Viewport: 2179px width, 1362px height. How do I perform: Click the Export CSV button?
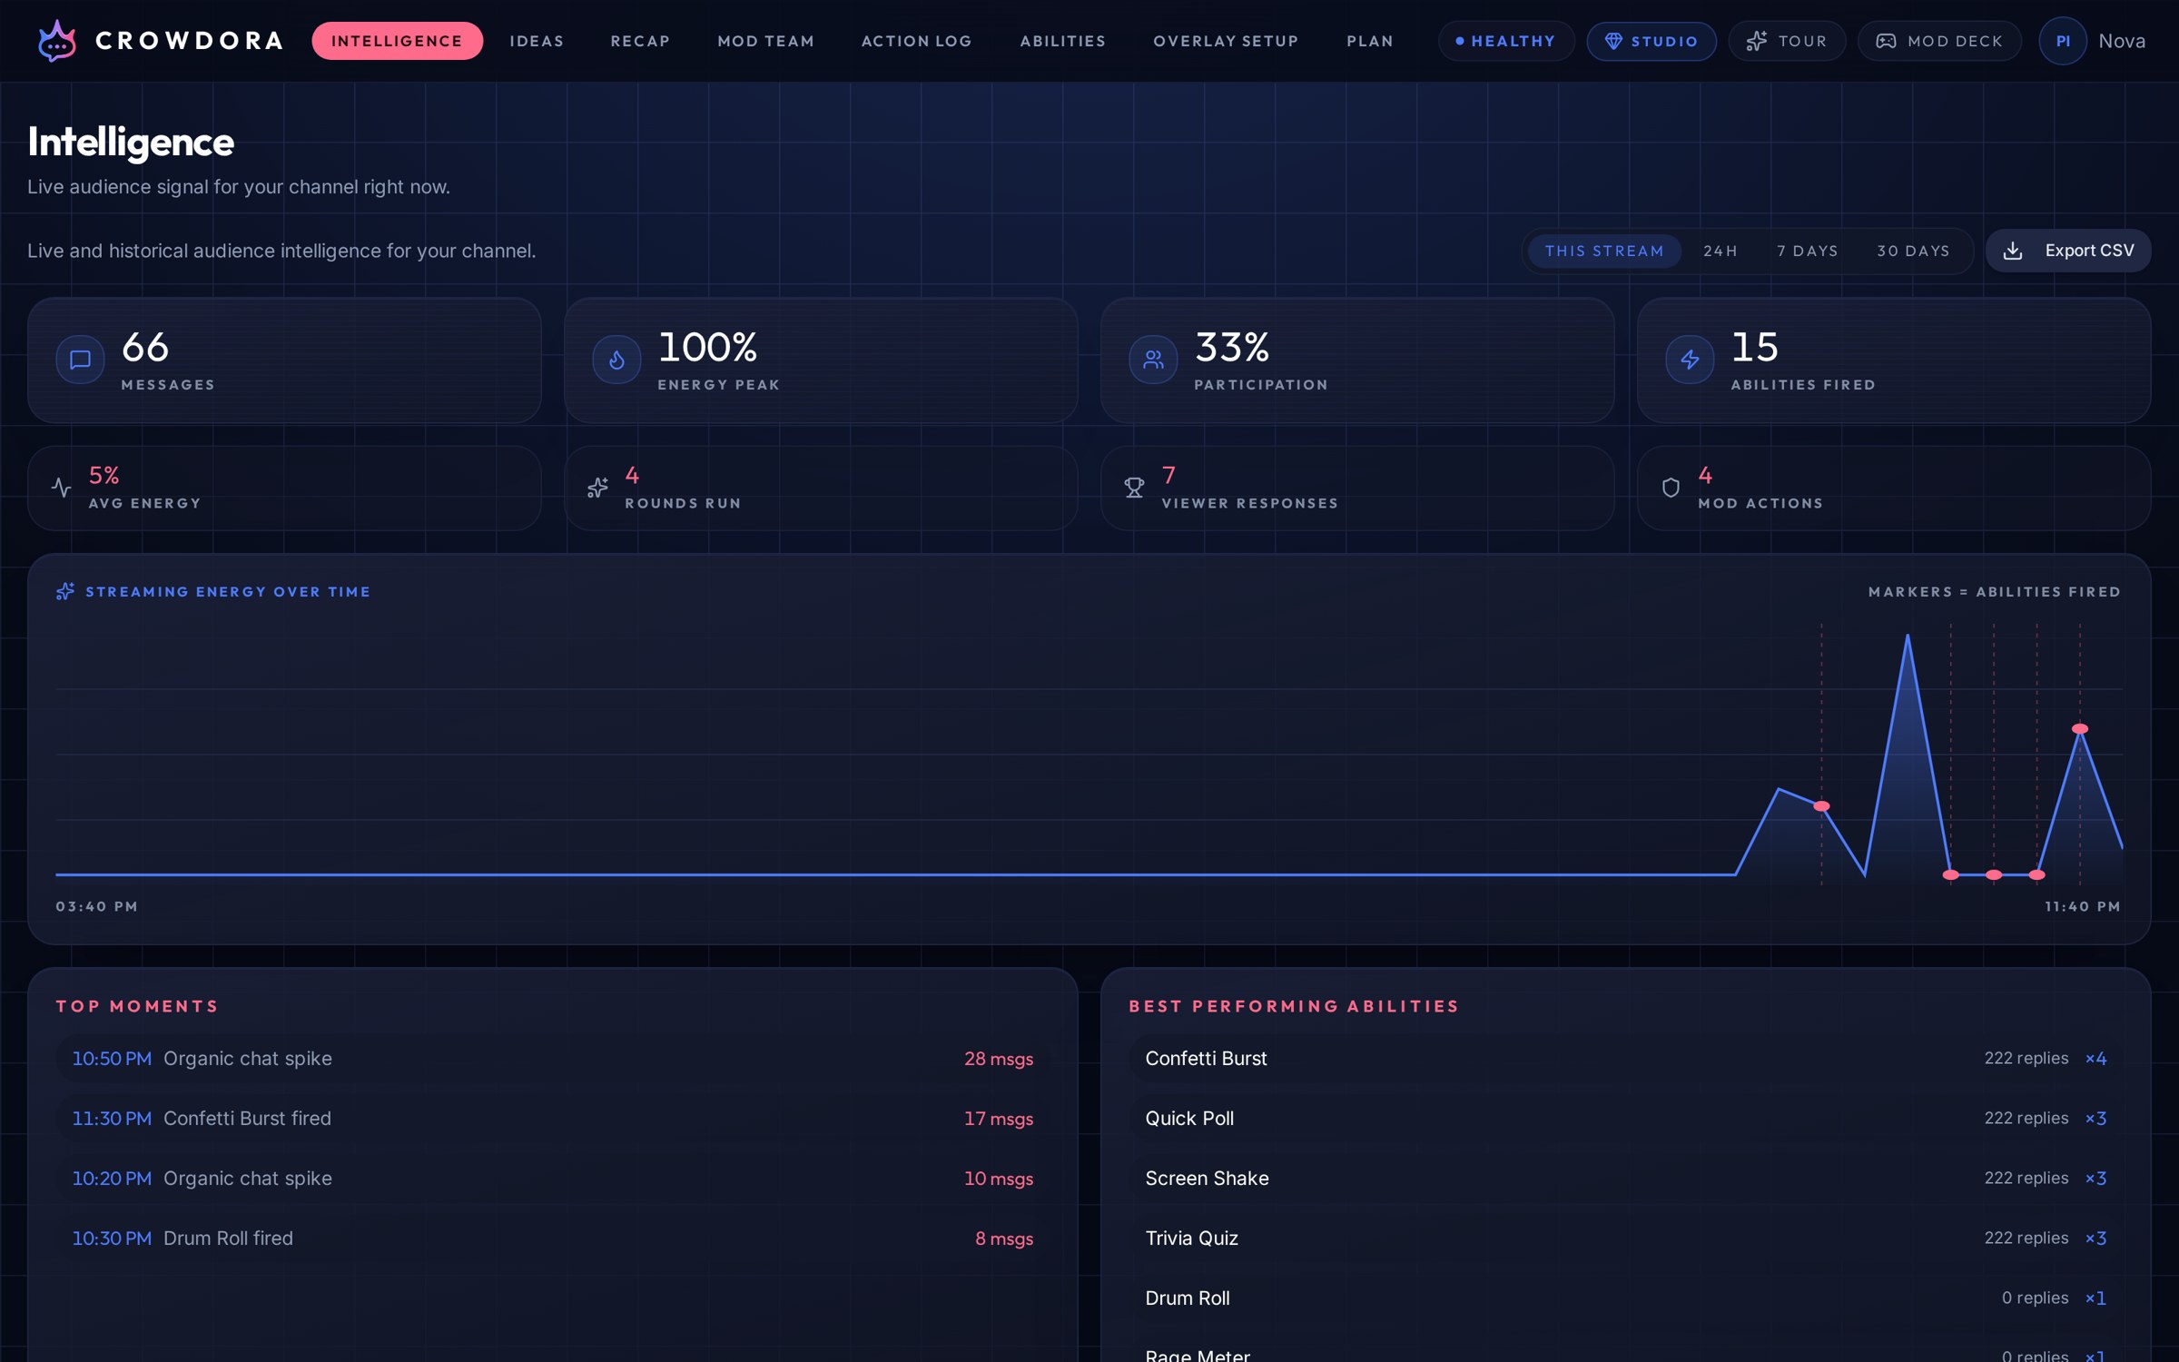tap(2068, 251)
